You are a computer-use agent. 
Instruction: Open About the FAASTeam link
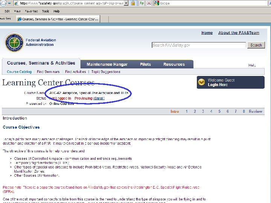[x=239, y=33]
